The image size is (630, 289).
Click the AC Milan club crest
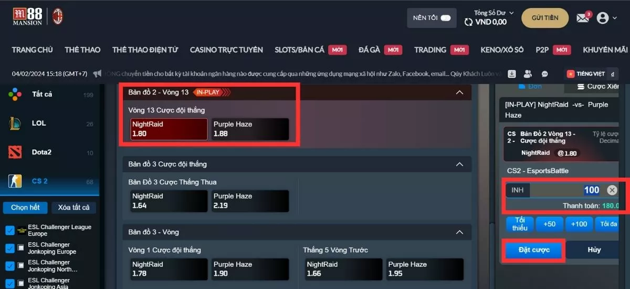click(x=57, y=17)
